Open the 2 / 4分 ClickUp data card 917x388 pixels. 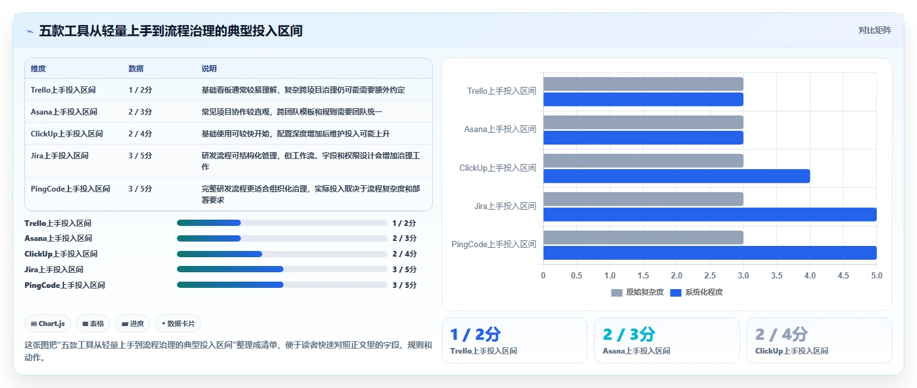pyautogui.click(x=819, y=340)
